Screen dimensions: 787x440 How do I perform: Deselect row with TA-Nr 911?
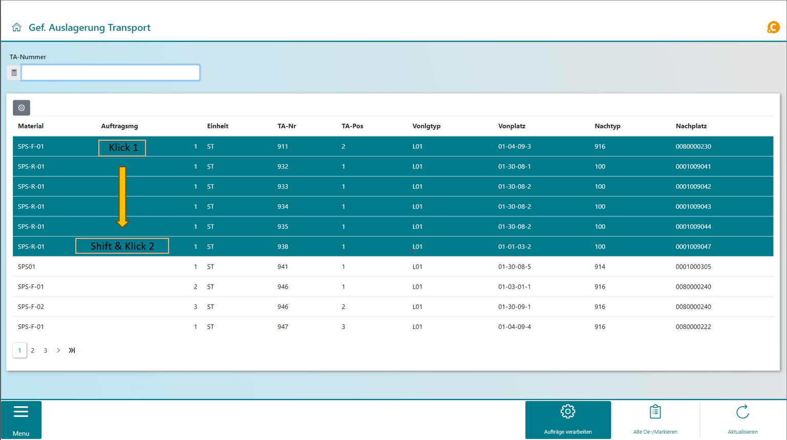pyautogui.click(x=283, y=146)
